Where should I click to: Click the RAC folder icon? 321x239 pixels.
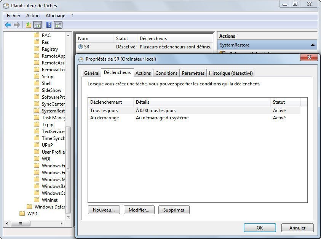point(37,35)
